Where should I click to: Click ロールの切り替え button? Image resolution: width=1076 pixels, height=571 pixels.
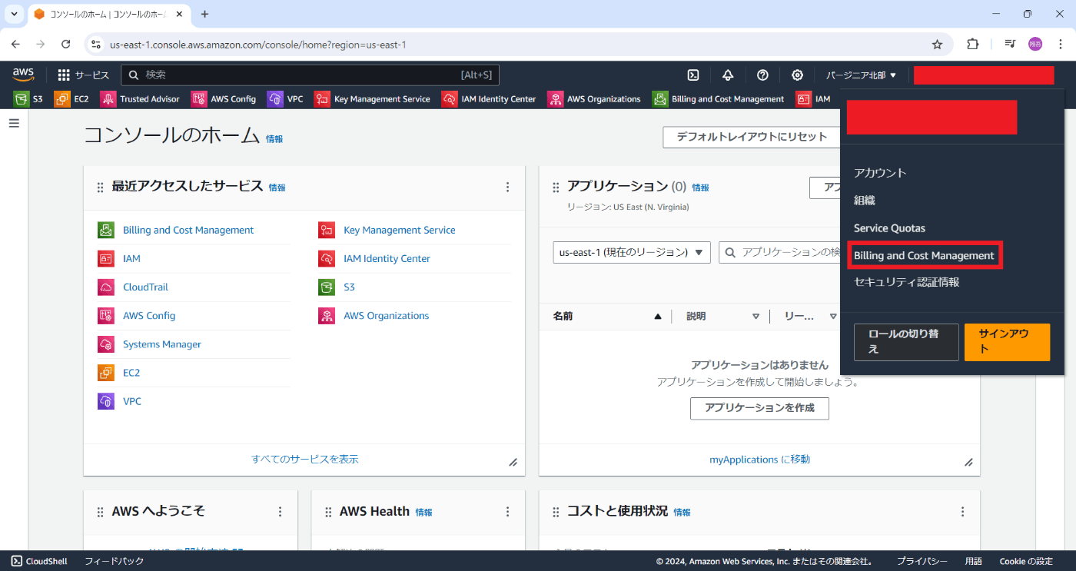tap(906, 342)
